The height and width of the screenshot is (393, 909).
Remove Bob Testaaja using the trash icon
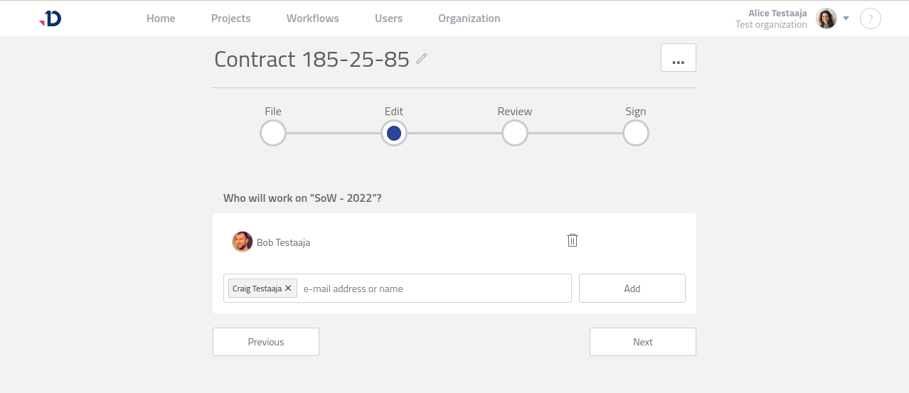pos(573,240)
